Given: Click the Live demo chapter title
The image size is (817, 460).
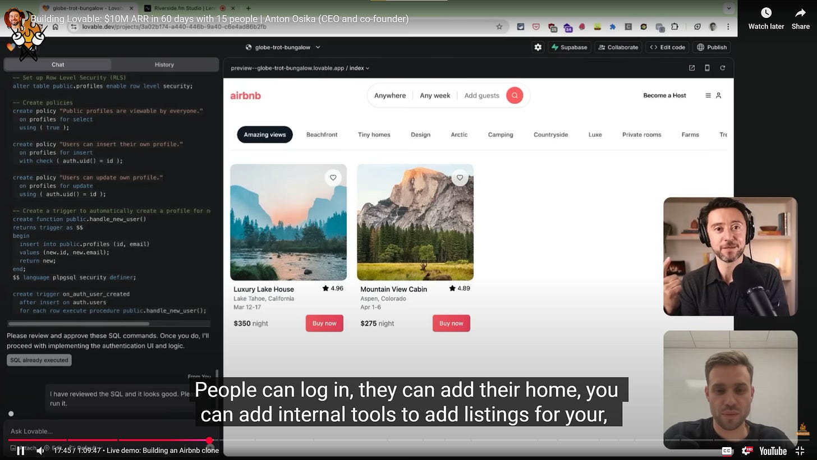Looking at the screenshot, I should tap(163, 450).
